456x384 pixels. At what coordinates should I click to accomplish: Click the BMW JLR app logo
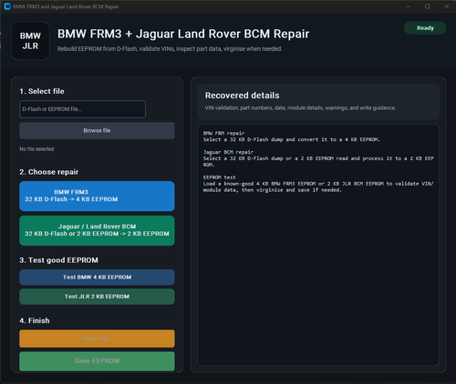[x=30, y=41]
